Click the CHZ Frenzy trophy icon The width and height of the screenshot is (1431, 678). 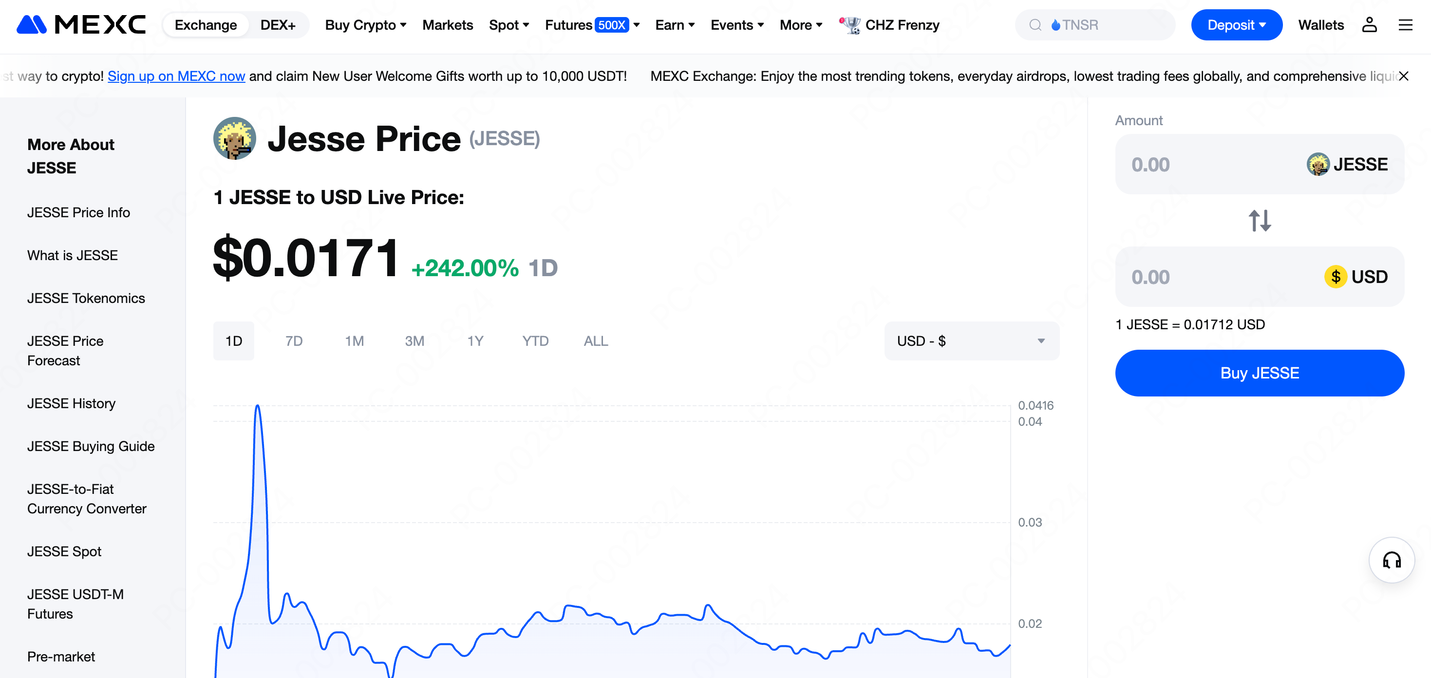[849, 25]
